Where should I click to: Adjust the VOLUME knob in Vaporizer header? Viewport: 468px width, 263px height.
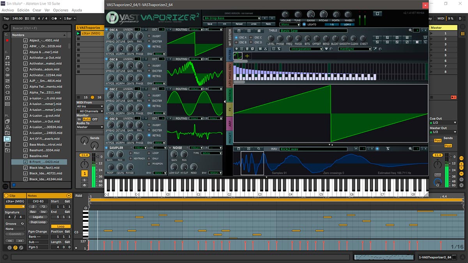[285, 14]
